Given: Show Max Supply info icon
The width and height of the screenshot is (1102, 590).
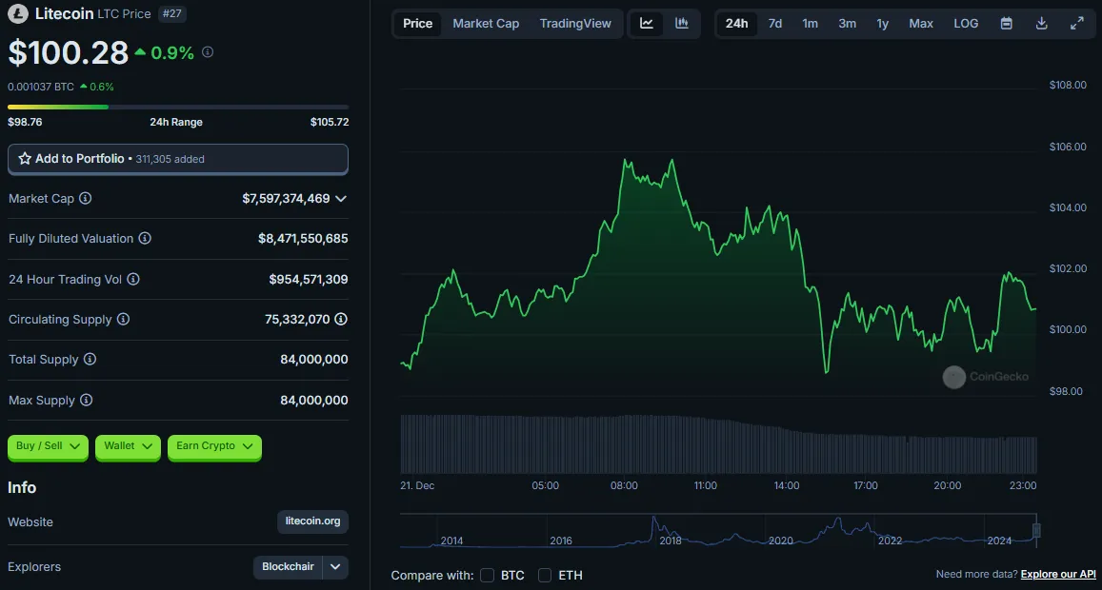Looking at the screenshot, I should (x=86, y=400).
